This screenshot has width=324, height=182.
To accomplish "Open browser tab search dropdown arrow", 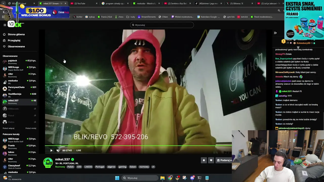I will [x=4, y=4].
